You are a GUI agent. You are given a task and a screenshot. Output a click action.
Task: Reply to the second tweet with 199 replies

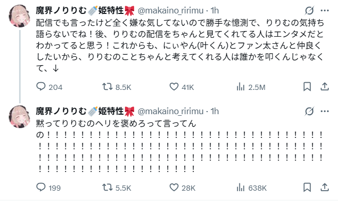(x=49, y=188)
